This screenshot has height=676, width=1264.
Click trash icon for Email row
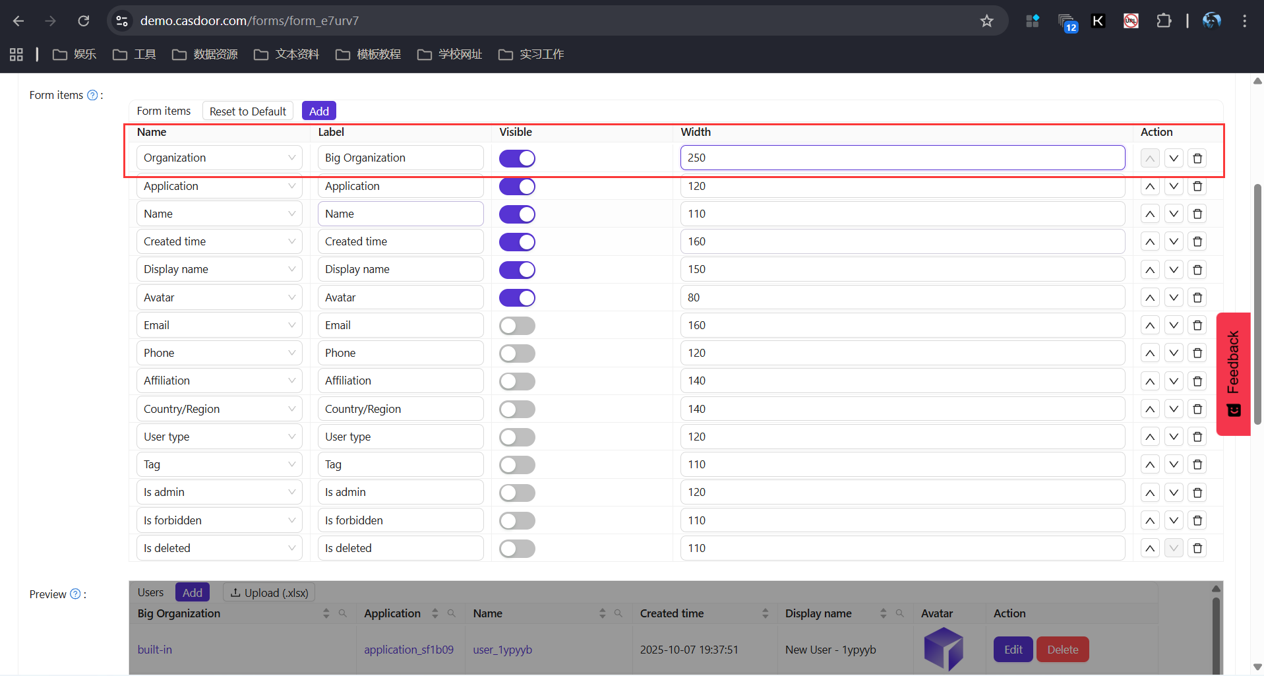pos(1197,326)
